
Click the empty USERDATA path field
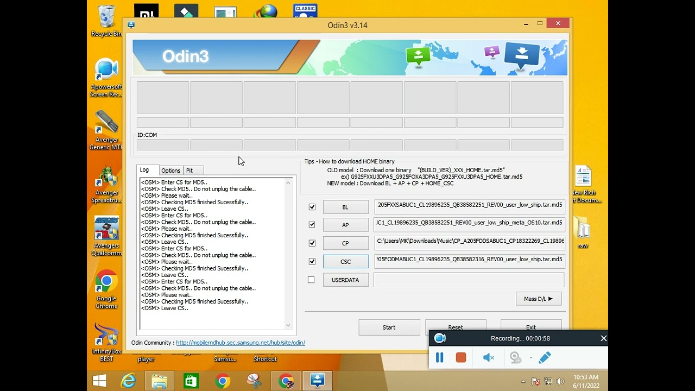click(x=469, y=280)
